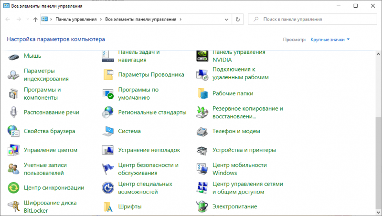Expand the address bar history dropdown
The height and width of the screenshot is (216, 382).
tap(226, 20)
